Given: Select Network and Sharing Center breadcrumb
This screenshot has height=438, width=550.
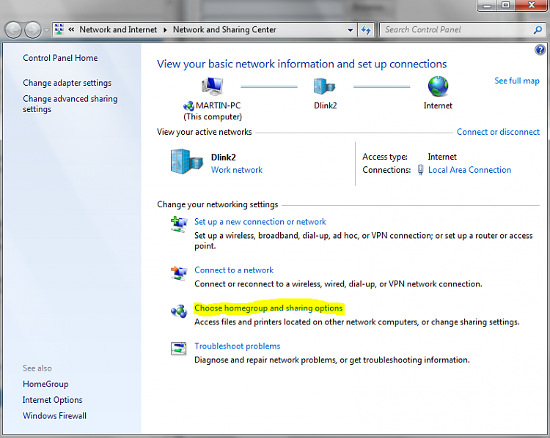Looking at the screenshot, I should pyautogui.click(x=224, y=29).
